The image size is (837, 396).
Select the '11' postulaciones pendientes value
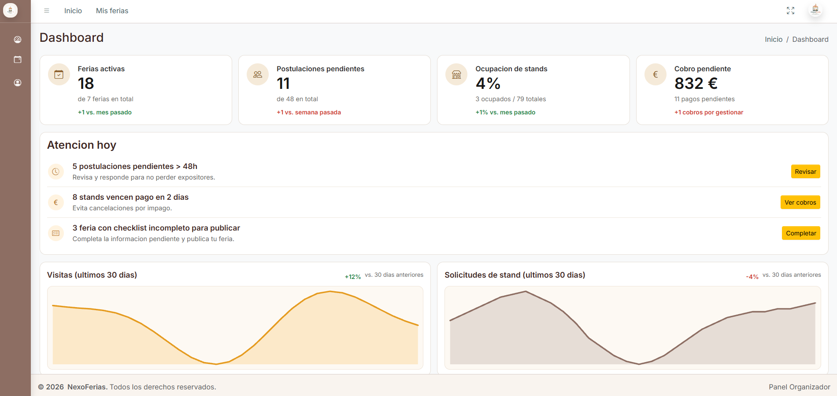(283, 83)
